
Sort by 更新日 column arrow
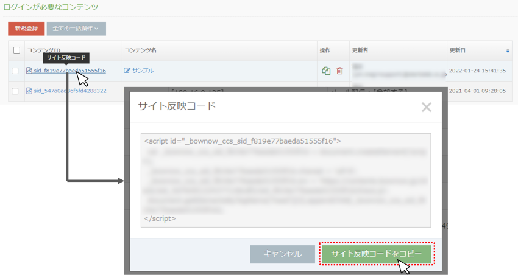[508, 50]
